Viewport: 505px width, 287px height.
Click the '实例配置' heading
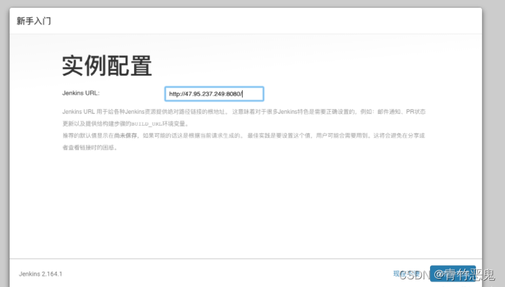107,65
